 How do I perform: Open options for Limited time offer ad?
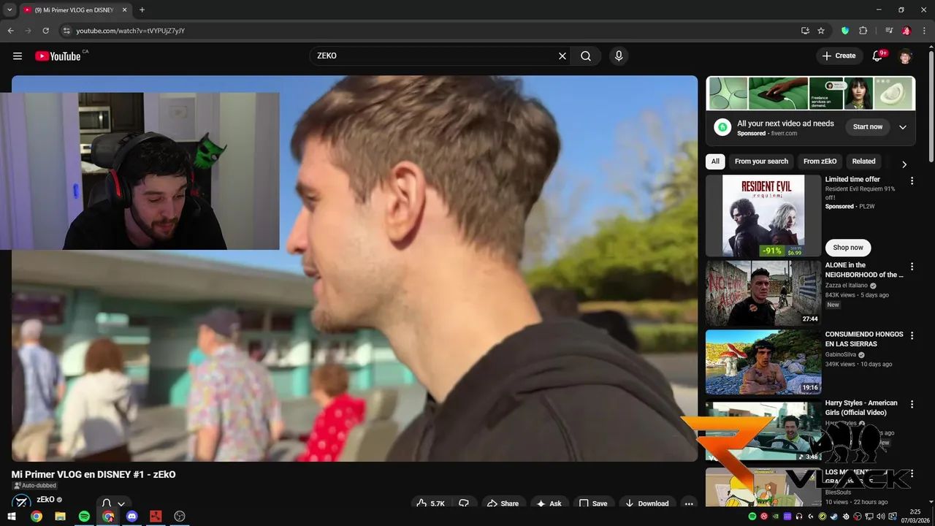coord(912,180)
